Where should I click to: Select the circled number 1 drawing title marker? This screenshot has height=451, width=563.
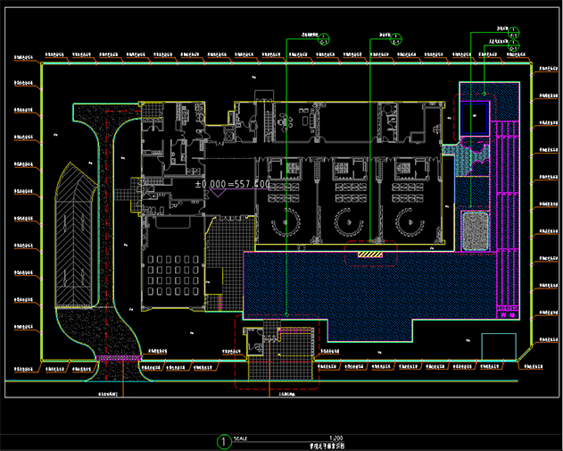pos(223,441)
